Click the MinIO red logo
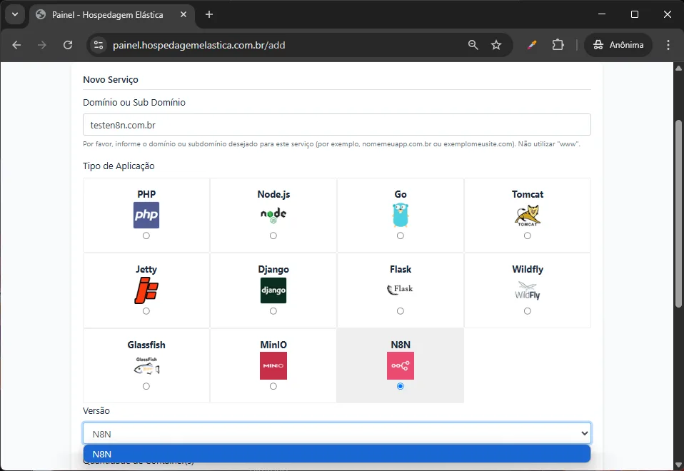 (273, 366)
